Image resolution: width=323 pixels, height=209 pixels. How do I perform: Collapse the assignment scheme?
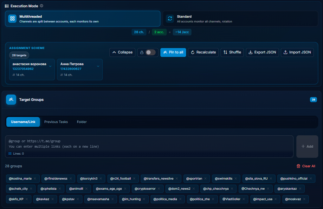[x=122, y=52]
